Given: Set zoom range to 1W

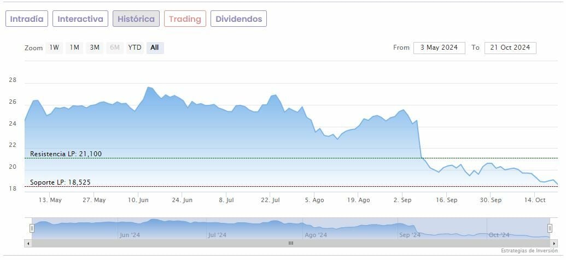Looking at the screenshot, I should point(54,48).
